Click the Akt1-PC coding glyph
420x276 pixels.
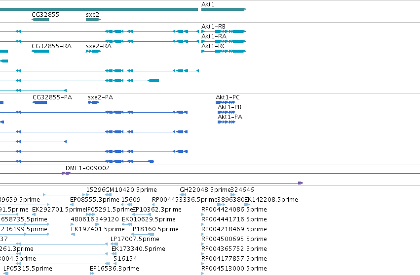[x=226, y=102]
